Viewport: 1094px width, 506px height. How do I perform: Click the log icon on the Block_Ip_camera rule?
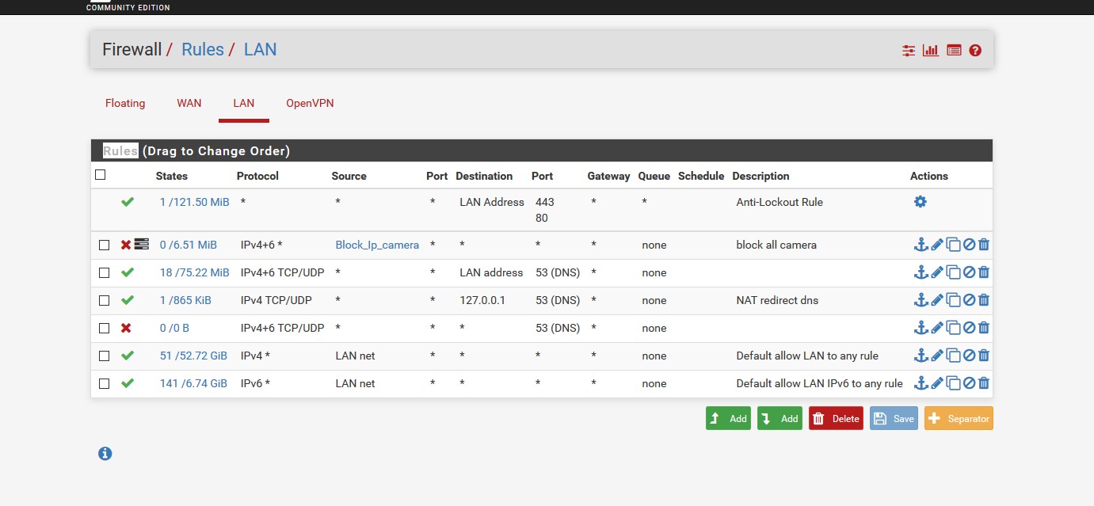(142, 245)
